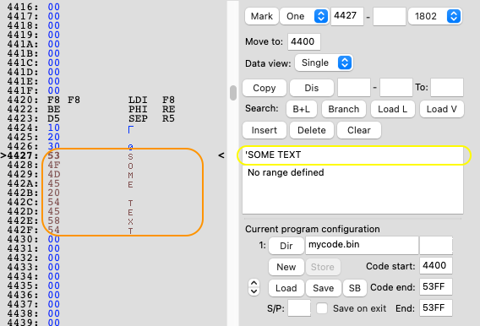Viewport: 480px width, 326px height.
Task: Toggle the Save on exit checkbox
Action: tap(322, 308)
